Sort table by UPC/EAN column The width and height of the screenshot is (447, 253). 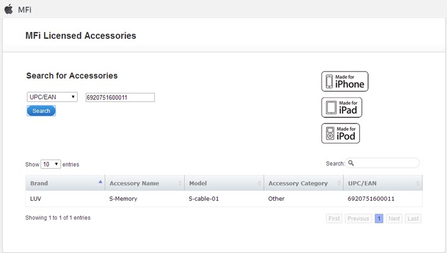(x=383, y=183)
